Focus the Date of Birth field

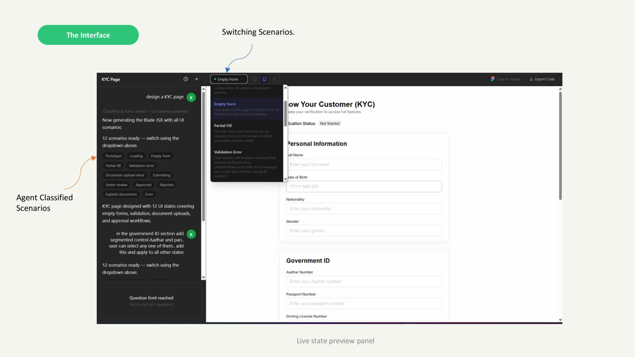click(364, 186)
